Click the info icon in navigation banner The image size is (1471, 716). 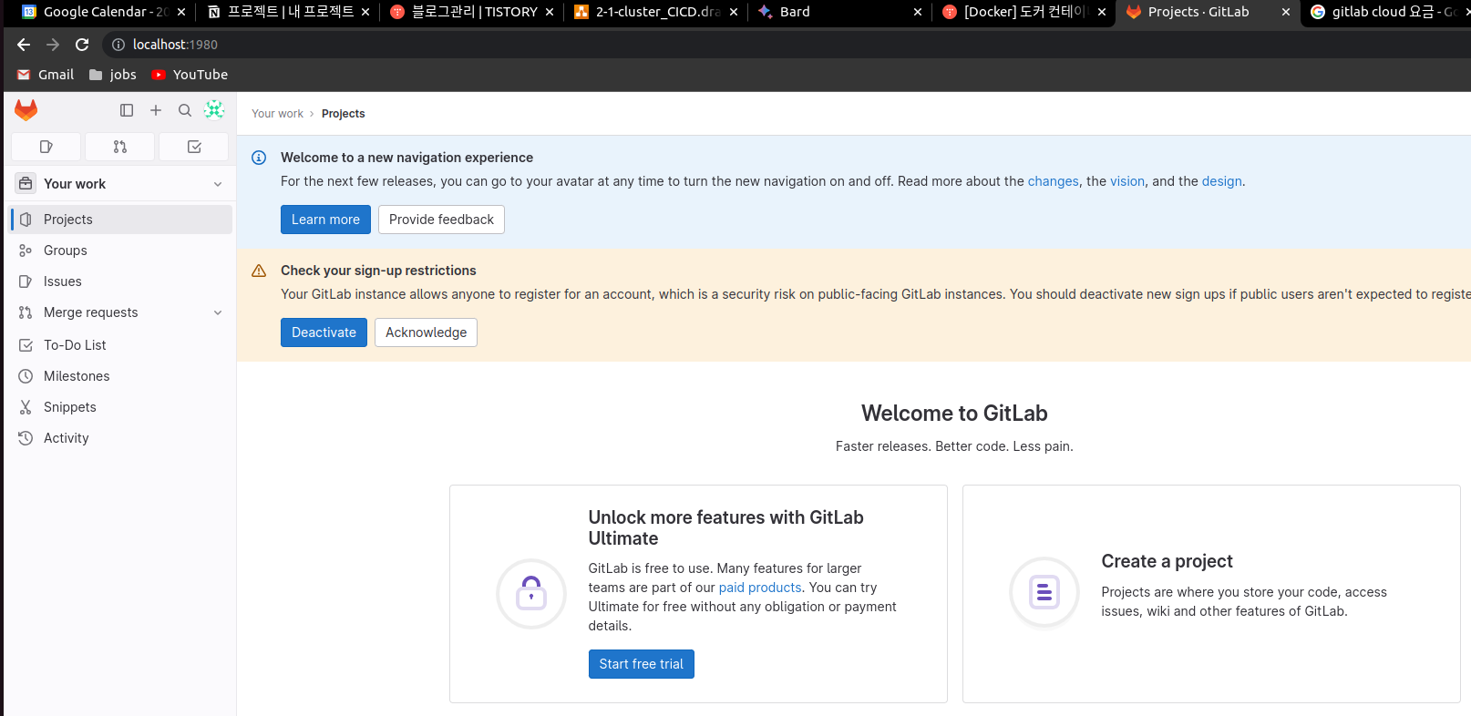click(259, 158)
